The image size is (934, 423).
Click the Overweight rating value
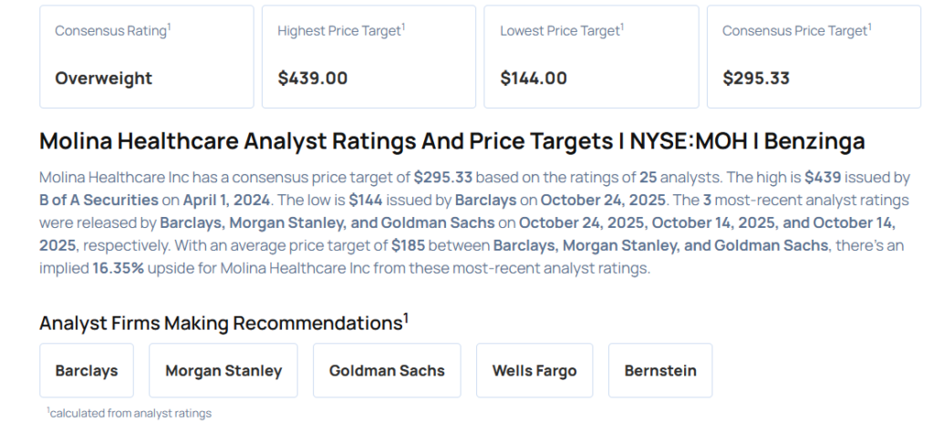coord(104,78)
